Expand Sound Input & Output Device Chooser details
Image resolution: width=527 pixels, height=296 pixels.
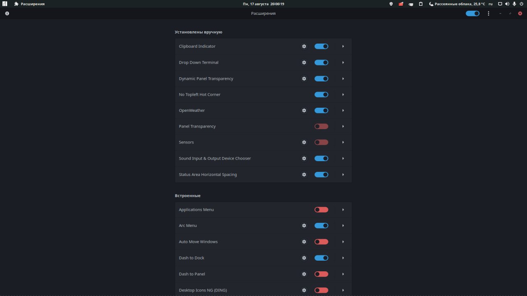[343, 158]
